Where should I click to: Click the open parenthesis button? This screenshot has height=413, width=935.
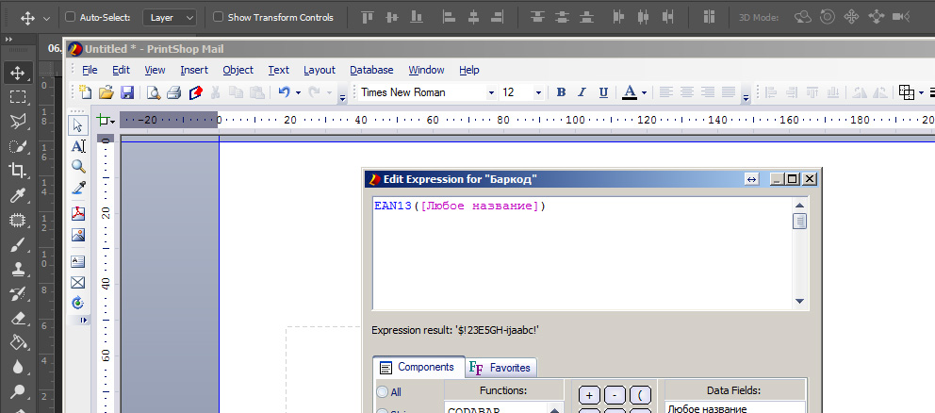pyautogui.click(x=640, y=395)
